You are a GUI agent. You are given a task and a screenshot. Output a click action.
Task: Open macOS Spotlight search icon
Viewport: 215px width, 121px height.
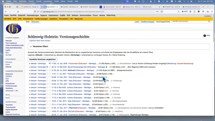188,1
